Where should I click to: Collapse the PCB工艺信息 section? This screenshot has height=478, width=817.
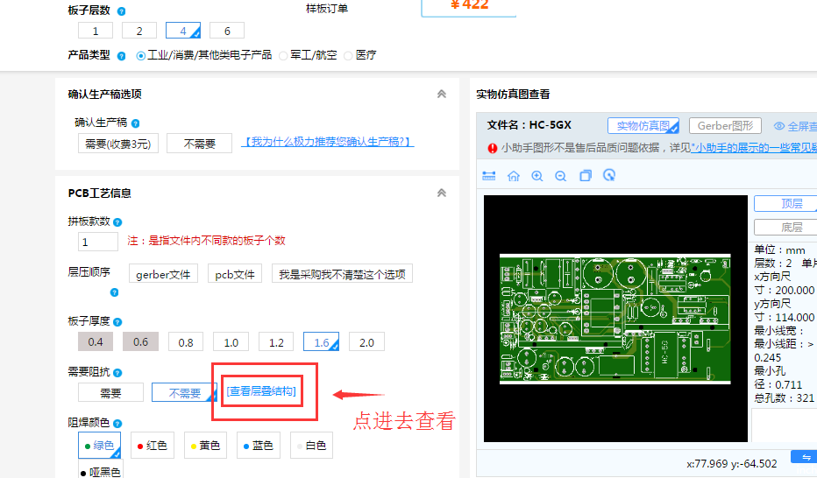click(441, 193)
